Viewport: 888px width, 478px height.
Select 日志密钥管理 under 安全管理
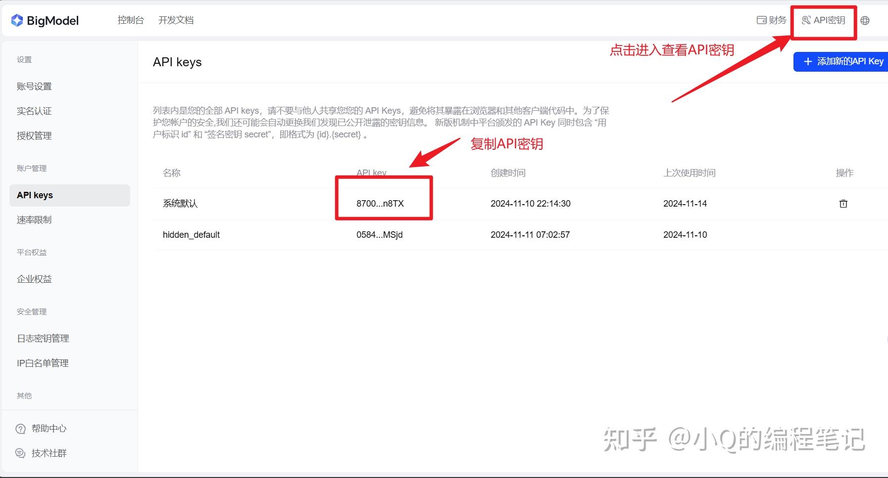coord(43,338)
